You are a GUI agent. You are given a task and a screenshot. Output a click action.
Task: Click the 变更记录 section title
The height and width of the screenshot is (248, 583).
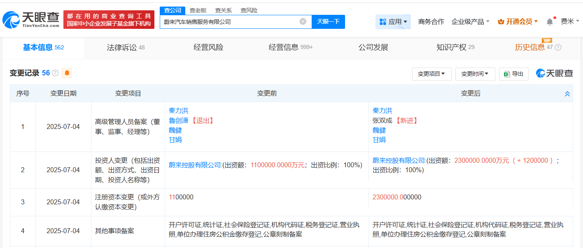[x=25, y=73]
